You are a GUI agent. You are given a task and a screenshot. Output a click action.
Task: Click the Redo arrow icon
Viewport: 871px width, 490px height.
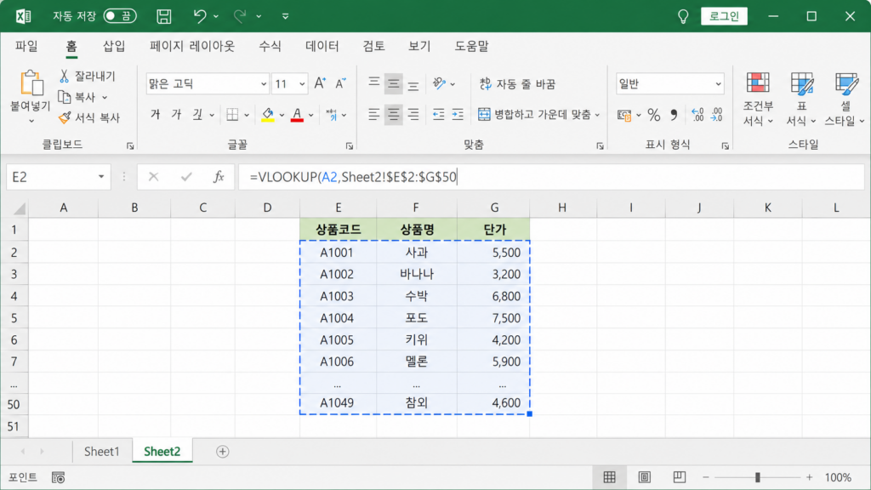pyautogui.click(x=239, y=16)
